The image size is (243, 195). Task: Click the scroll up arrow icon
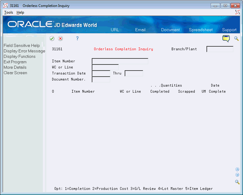(237, 169)
